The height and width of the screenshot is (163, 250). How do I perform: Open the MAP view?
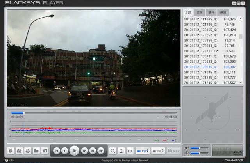tap(174, 151)
